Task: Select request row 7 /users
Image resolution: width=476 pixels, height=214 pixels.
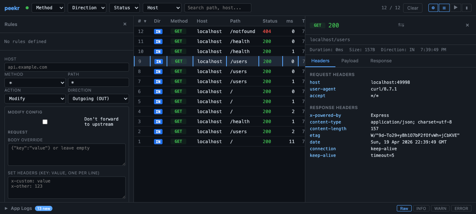Action: [219, 82]
